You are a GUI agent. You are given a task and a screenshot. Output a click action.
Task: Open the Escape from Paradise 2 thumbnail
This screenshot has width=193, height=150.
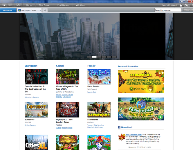pos(68,142)
